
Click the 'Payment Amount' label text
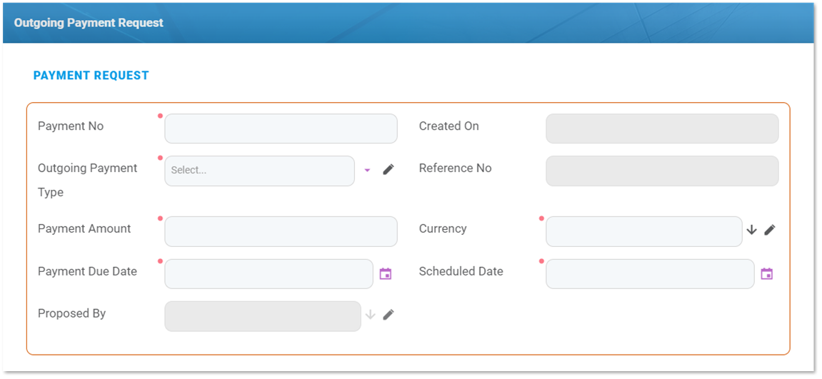[x=84, y=228]
